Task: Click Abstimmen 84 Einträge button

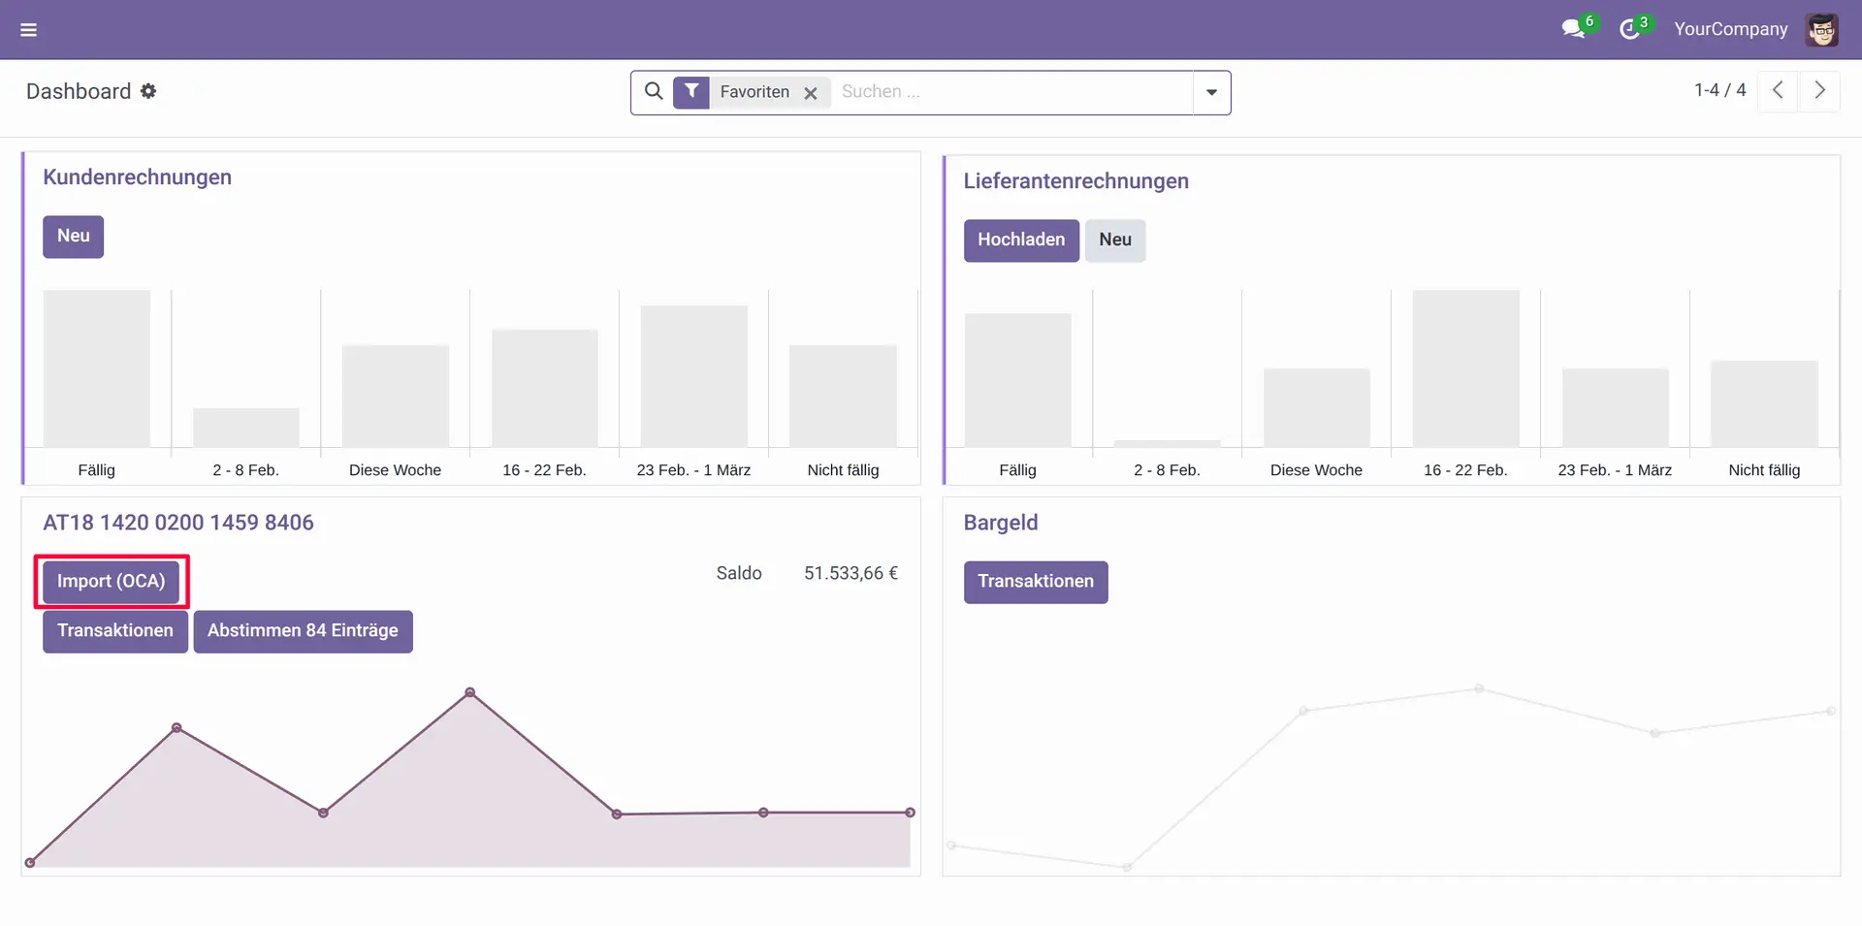Action: pos(303,631)
